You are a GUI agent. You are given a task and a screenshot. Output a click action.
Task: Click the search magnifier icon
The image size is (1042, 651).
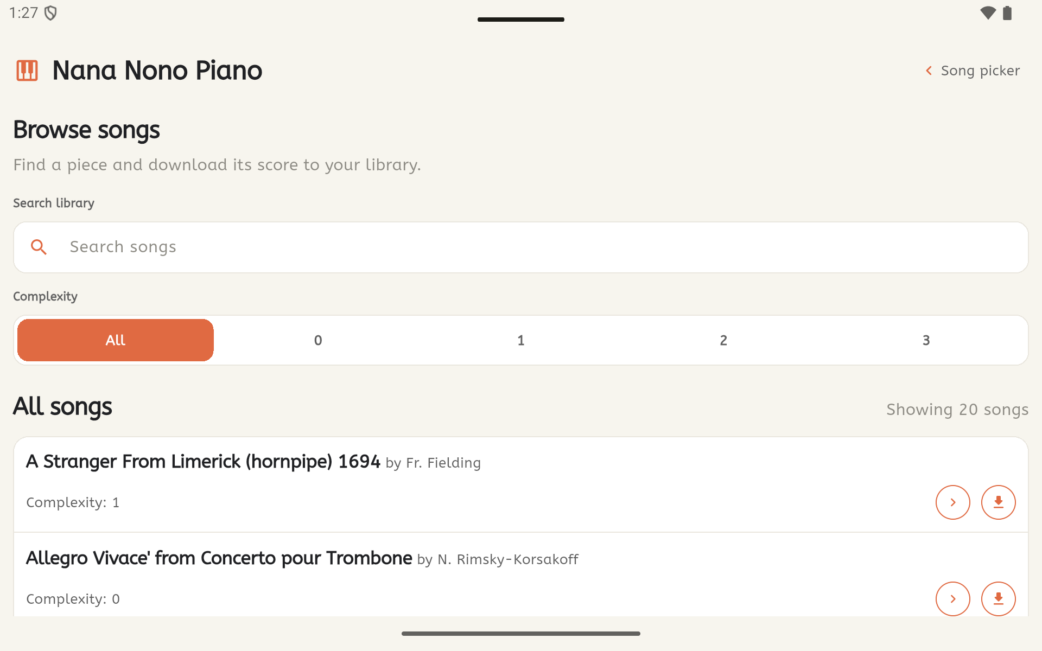[x=39, y=247]
